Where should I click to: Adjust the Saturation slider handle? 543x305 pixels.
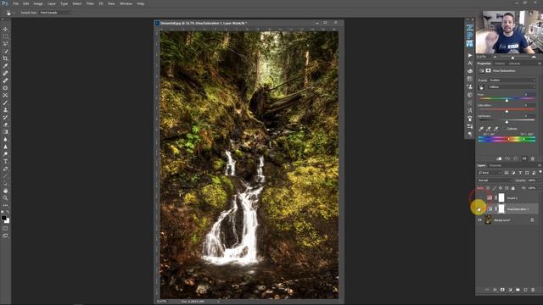click(x=507, y=111)
